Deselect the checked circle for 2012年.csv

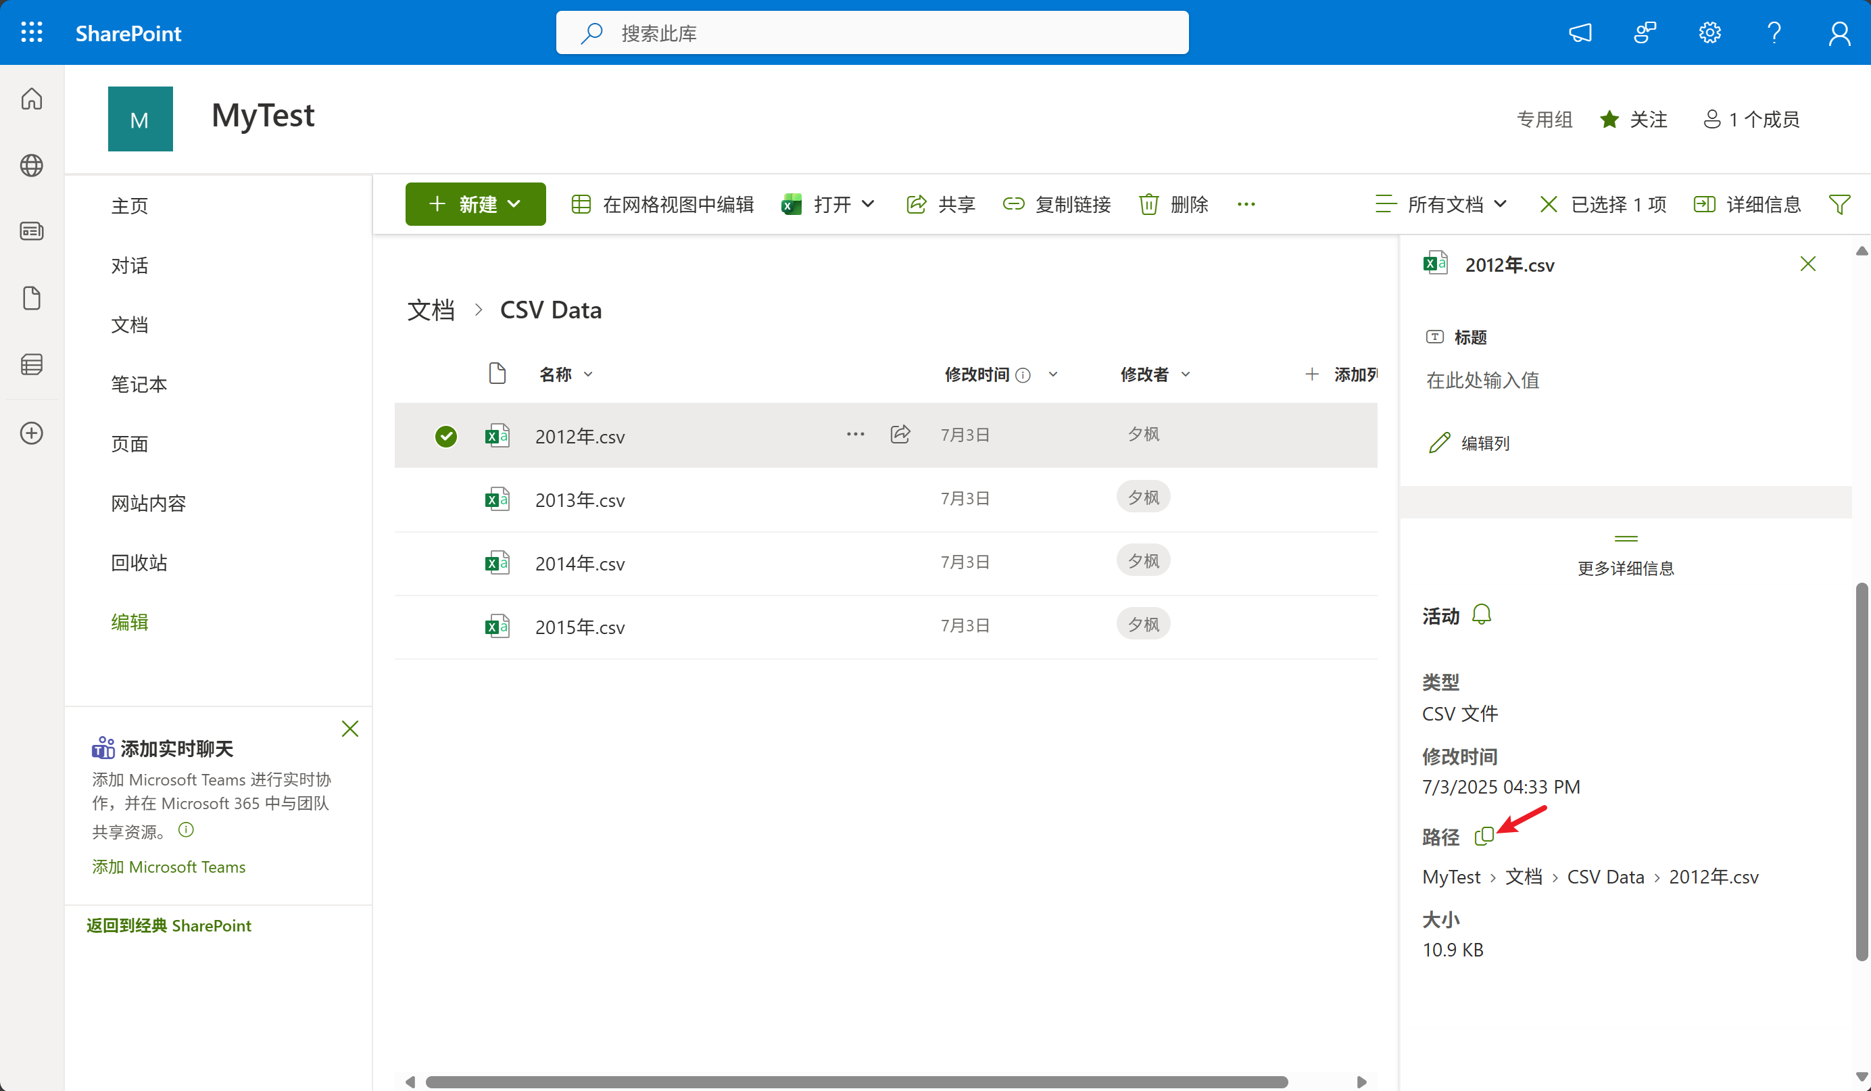pos(445,436)
